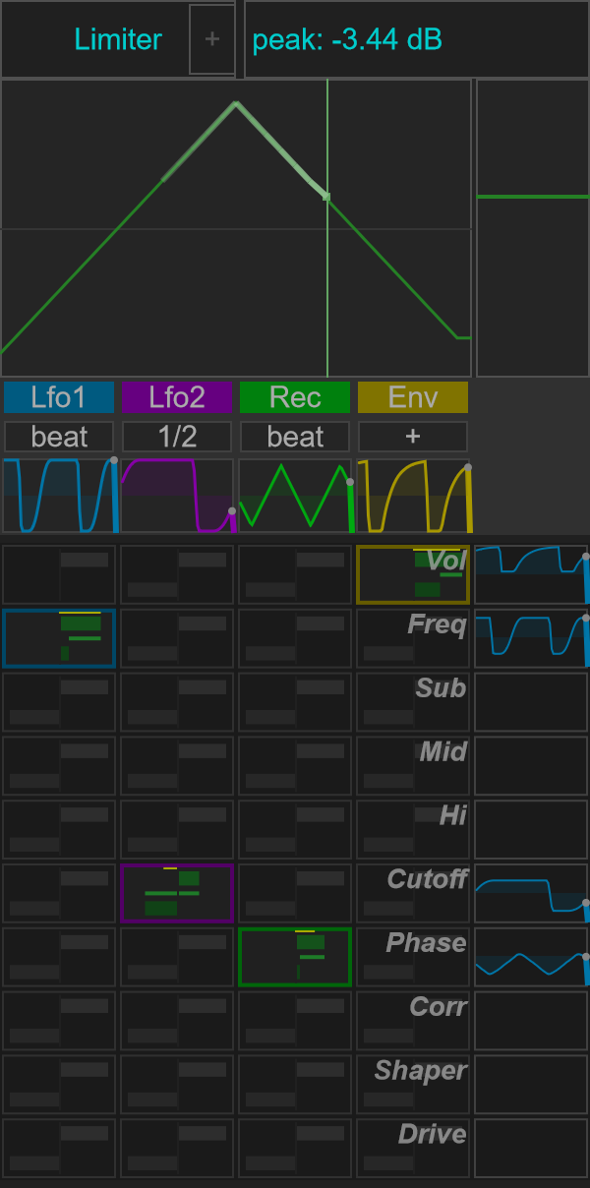The height and width of the screenshot is (1188, 590).
Task: Click the Rec to Freq matrix cell
Action: pos(295,638)
